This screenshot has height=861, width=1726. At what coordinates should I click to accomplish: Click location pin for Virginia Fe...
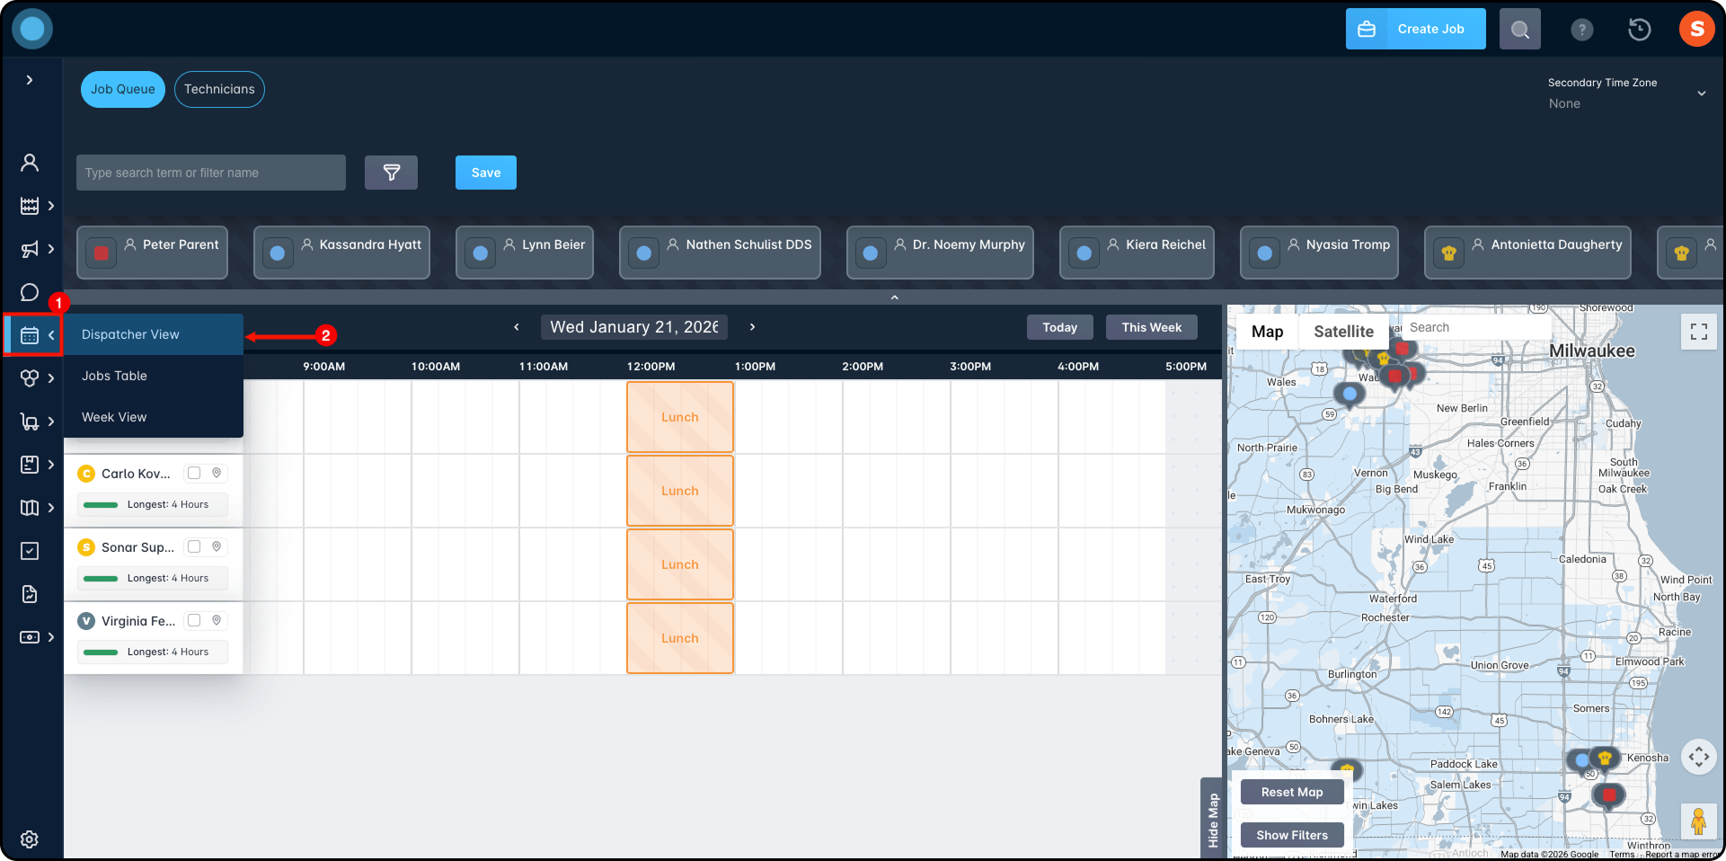(217, 620)
